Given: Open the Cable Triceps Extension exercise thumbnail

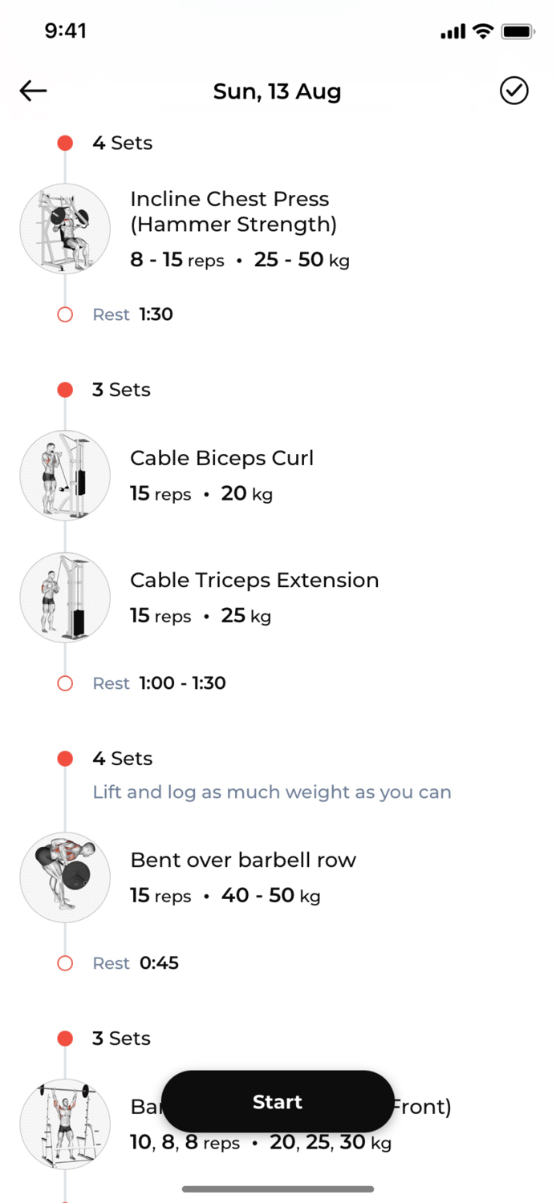Looking at the screenshot, I should 65,597.
